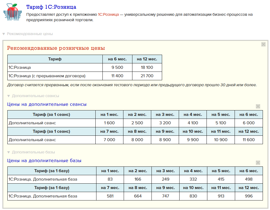Viewport: 270px width, 210px height.
Task: Select the 9 500 price for 6 months
Action: [x=117, y=67]
